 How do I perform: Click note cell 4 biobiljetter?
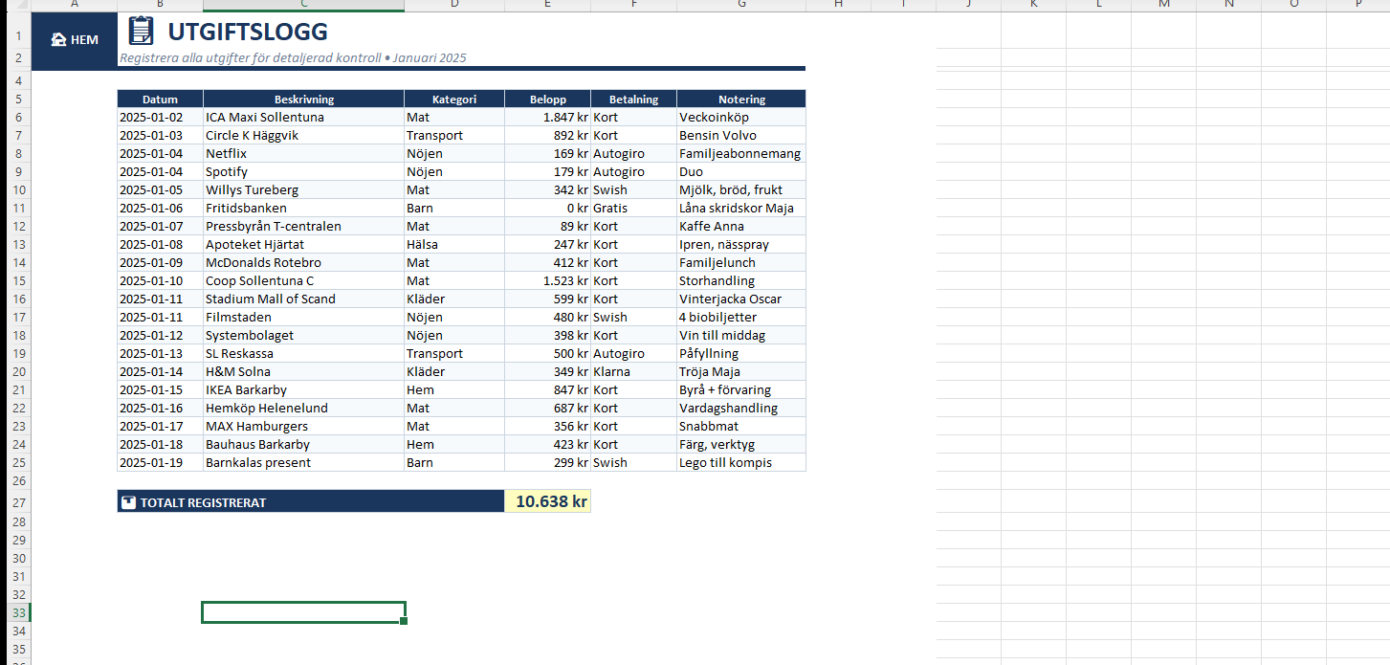coord(741,317)
